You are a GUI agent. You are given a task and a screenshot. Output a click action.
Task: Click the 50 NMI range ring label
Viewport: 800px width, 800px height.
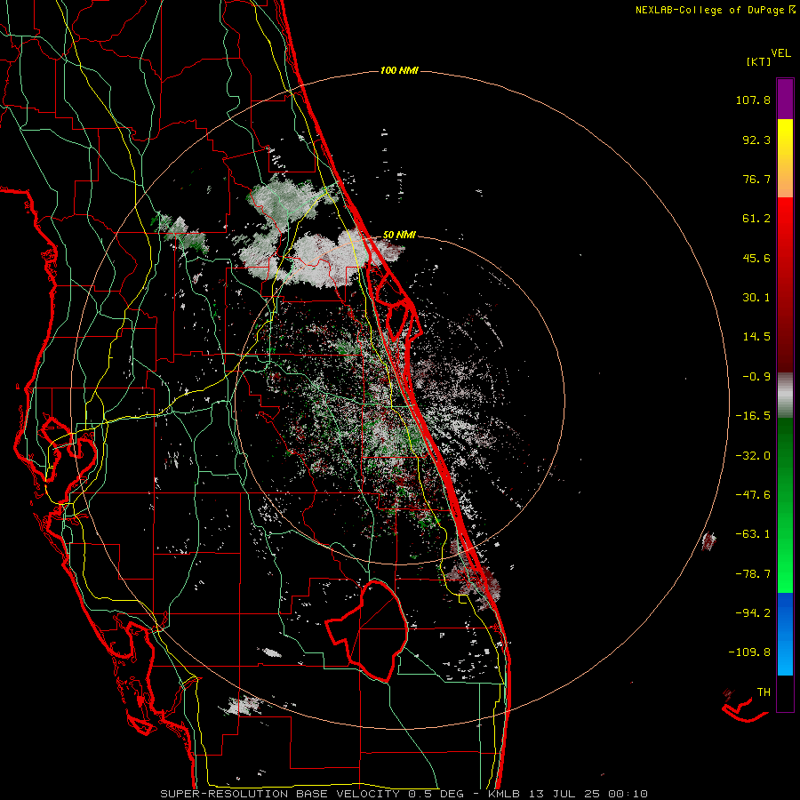coord(399,235)
